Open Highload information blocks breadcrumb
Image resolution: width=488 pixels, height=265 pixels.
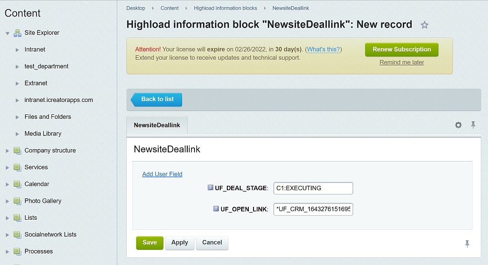(x=225, y=8)
